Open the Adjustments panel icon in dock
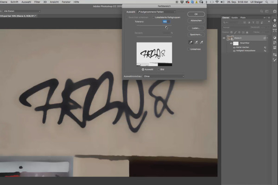Screen dimensions: 278x185 point(275,37)
